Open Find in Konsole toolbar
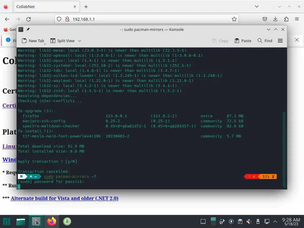Image resolution: width=304 pixels, height=228 pixels. (265, 41)
